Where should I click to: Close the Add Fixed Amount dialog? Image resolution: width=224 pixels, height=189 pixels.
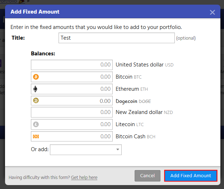212,12
